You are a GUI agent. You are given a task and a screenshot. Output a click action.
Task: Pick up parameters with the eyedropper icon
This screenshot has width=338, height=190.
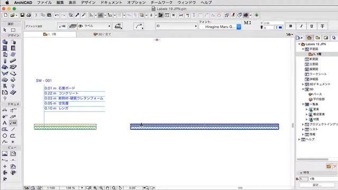click(77, 15)
